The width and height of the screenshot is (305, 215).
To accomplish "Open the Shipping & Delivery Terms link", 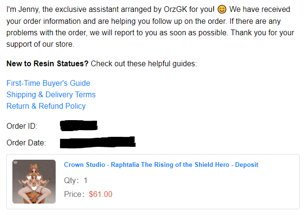I will (x=51, y=94).
